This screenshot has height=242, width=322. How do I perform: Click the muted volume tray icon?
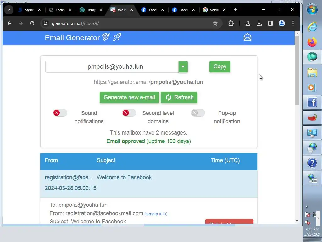[308, 222]
